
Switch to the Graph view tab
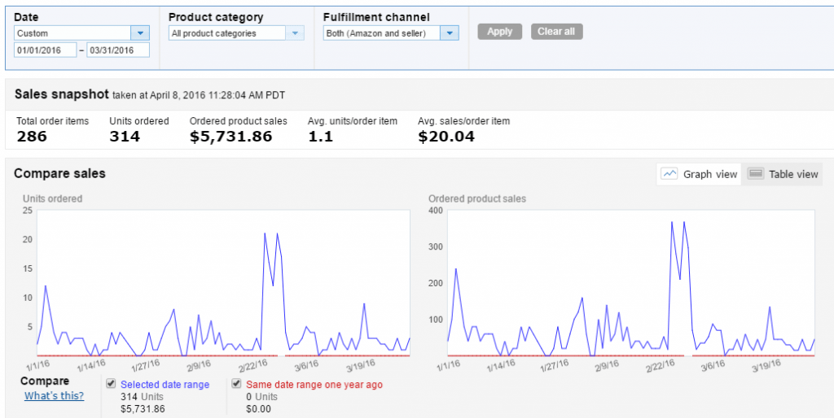[x=700, y=174]
